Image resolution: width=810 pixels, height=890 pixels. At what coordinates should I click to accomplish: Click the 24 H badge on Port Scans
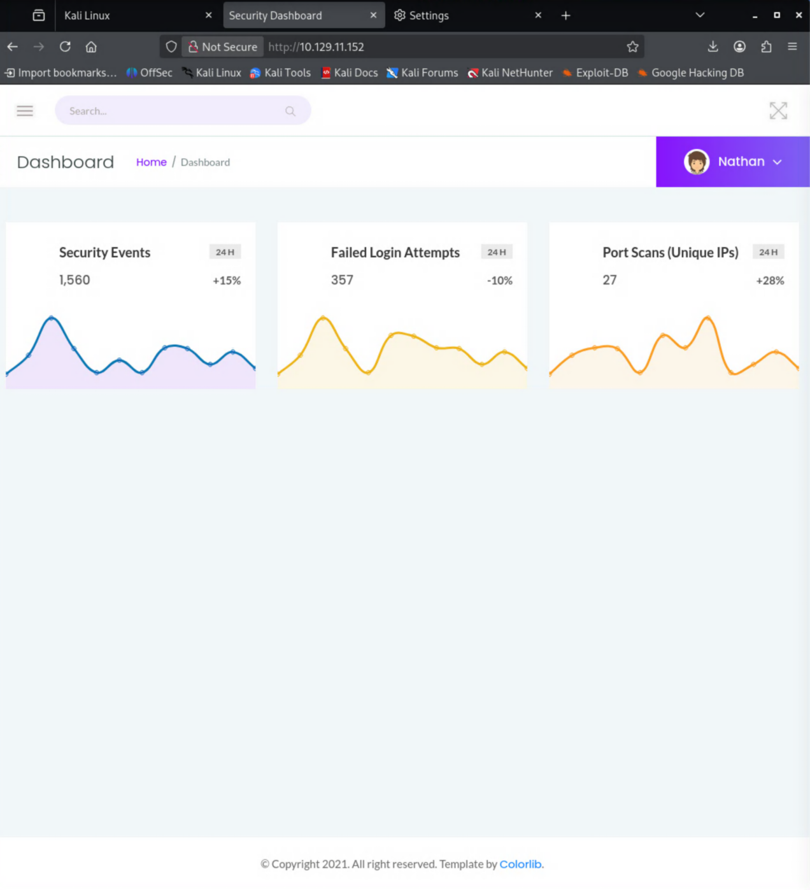click(769, 252)
